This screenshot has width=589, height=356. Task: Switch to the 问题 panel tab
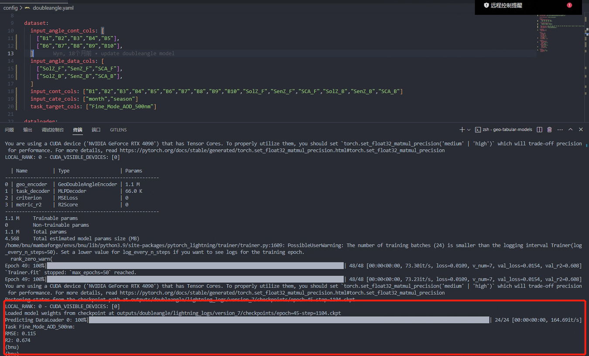[9, 130]
